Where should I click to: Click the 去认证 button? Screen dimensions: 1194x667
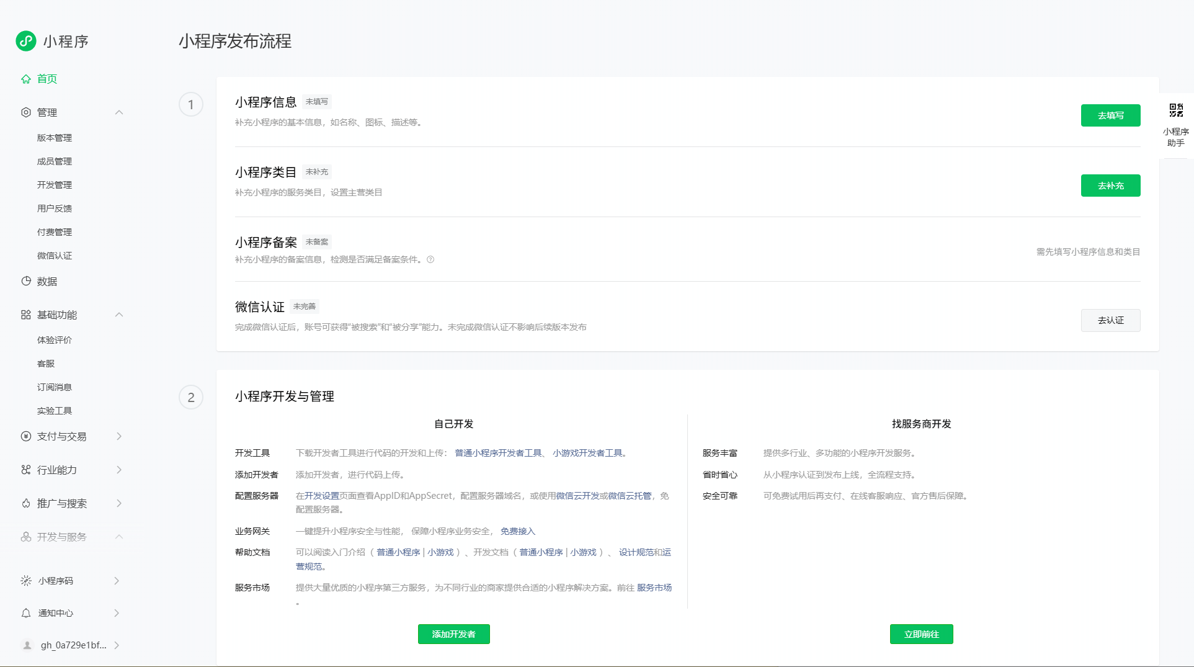pyautogui.click(x=1110, y=320)
